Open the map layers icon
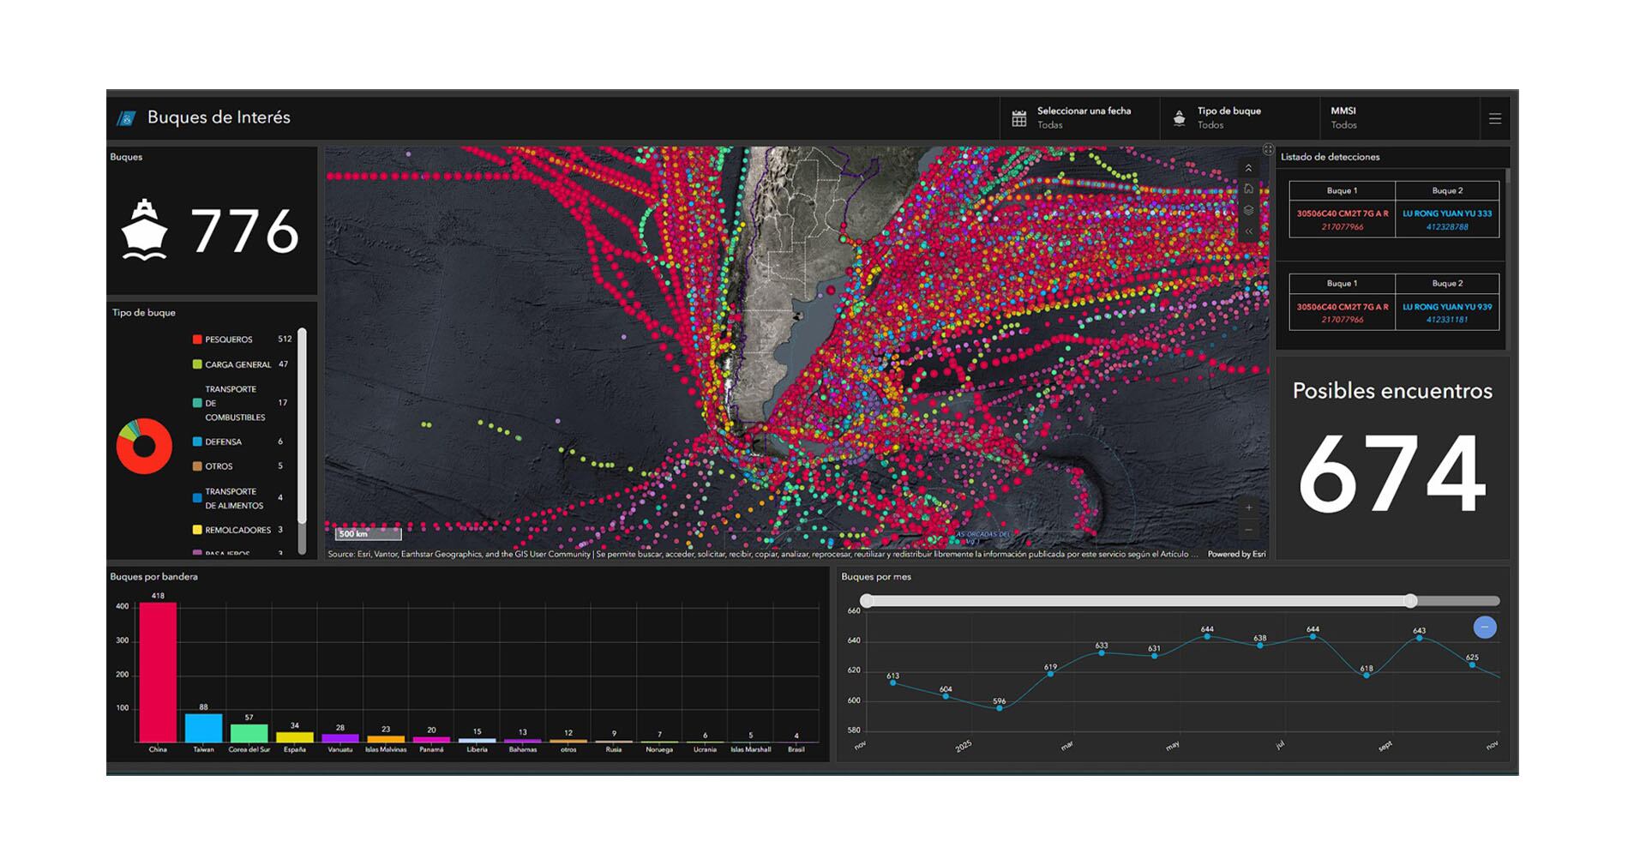1646x865 pixels. 1248,211
